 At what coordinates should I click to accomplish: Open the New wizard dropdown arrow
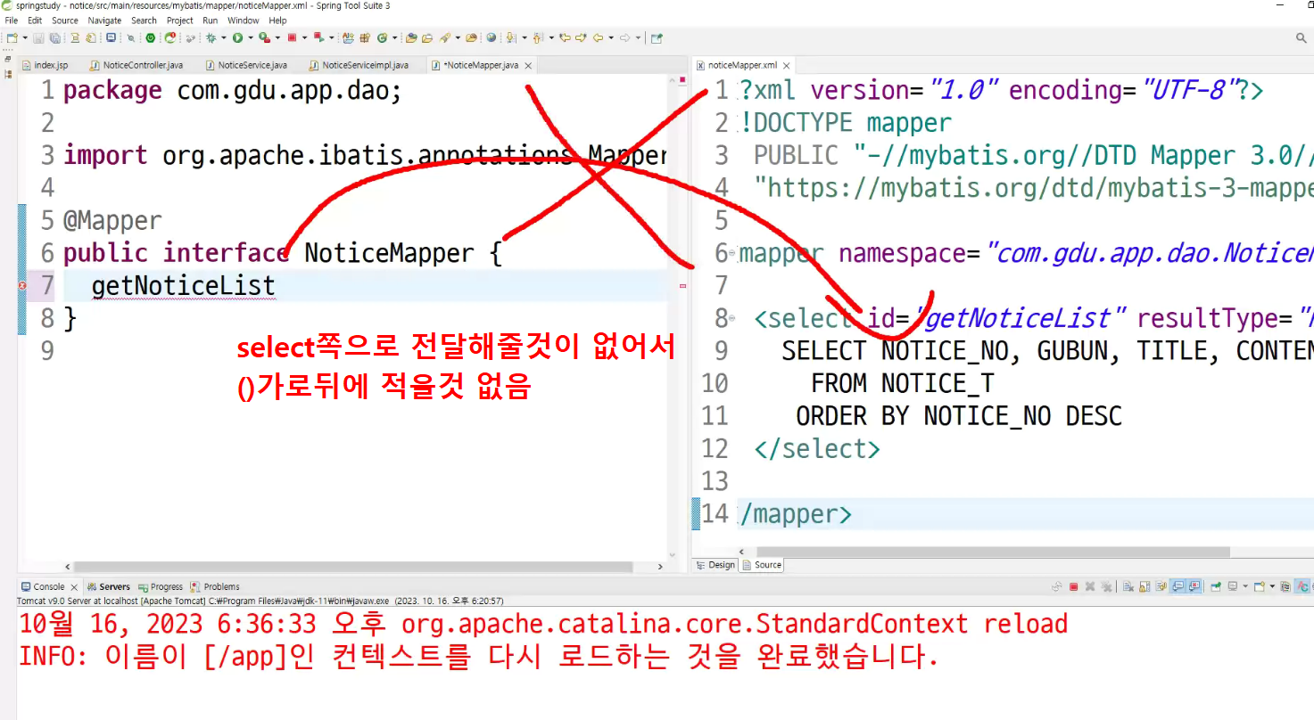click(x=25, y=38)
